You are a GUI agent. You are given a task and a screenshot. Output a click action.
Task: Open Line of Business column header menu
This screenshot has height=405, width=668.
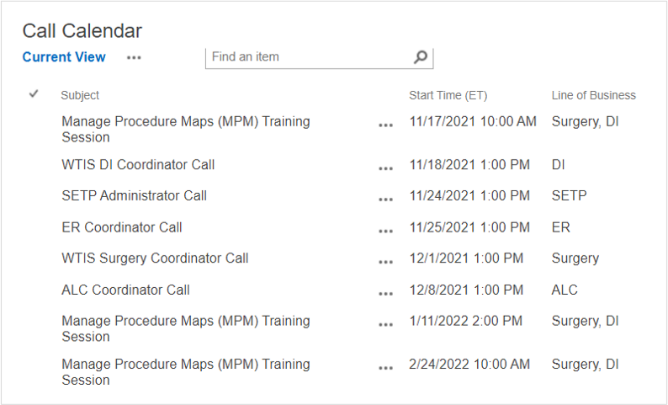tap(593, 95)
